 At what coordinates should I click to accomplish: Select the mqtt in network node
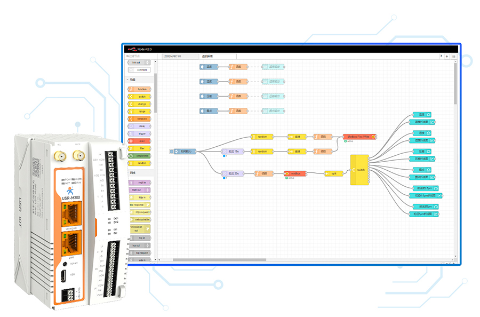pos(139,183)
